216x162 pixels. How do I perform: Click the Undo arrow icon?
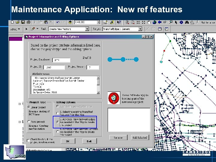58,22
